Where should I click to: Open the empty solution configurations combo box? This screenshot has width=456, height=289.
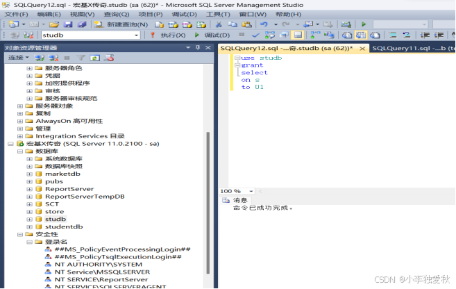[x=400, y=24]
